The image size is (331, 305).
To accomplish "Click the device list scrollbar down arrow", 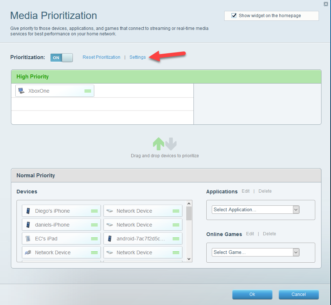I will coord(189,258).
